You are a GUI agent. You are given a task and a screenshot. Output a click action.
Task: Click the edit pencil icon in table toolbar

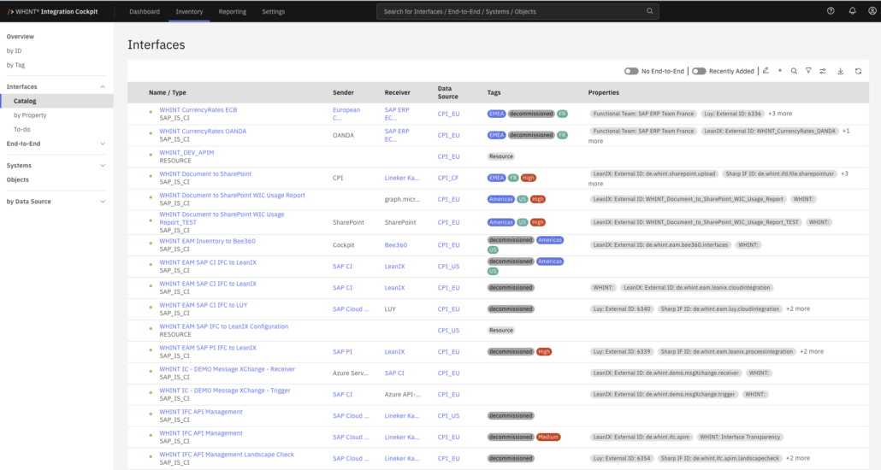766,71
